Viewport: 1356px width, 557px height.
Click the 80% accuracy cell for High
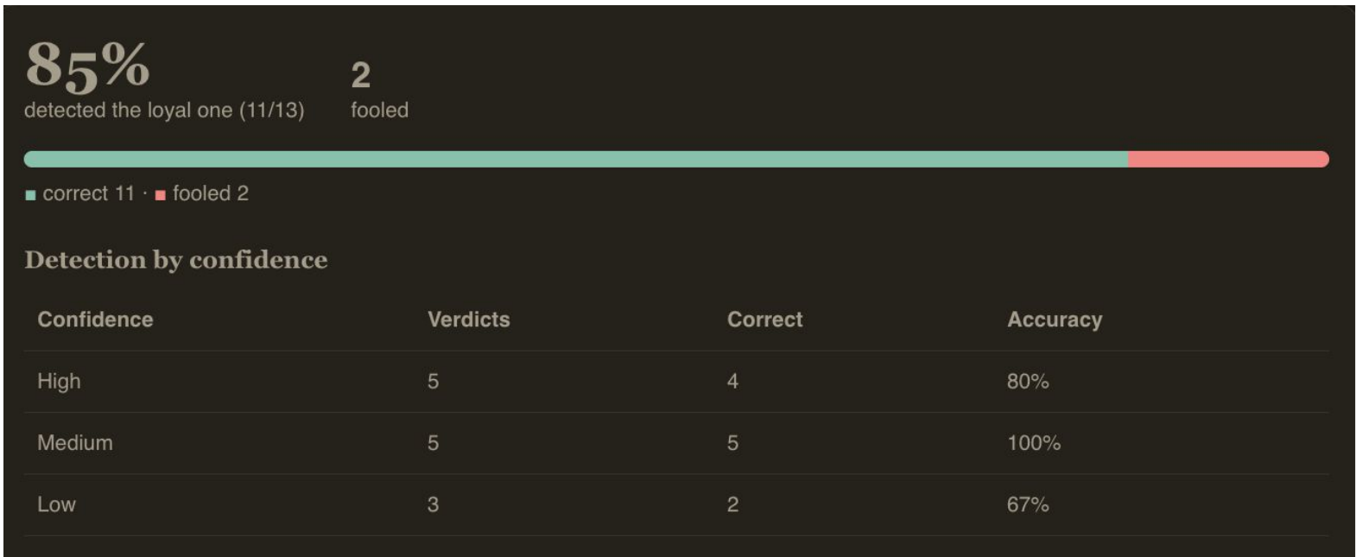(1028, 381)
